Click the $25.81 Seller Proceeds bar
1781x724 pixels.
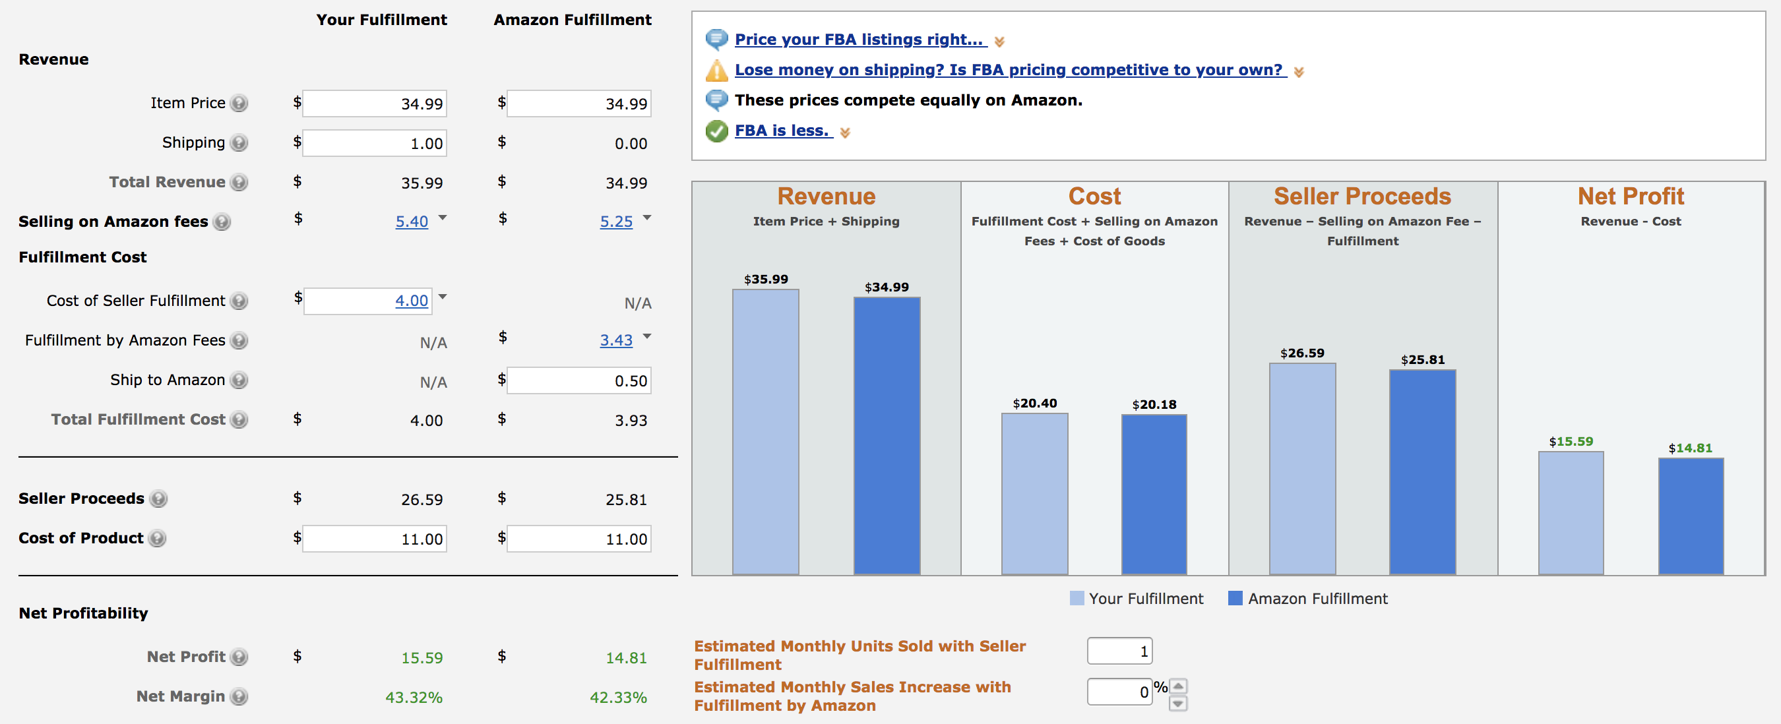(1422, 472)
